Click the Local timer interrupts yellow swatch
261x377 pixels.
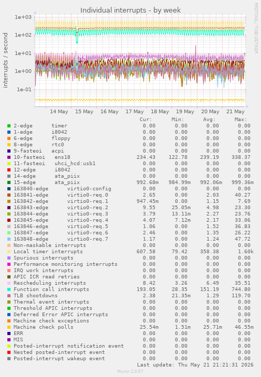coord(9,252)
